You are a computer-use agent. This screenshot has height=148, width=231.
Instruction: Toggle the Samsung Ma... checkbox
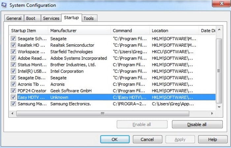[x=13, y=104]
